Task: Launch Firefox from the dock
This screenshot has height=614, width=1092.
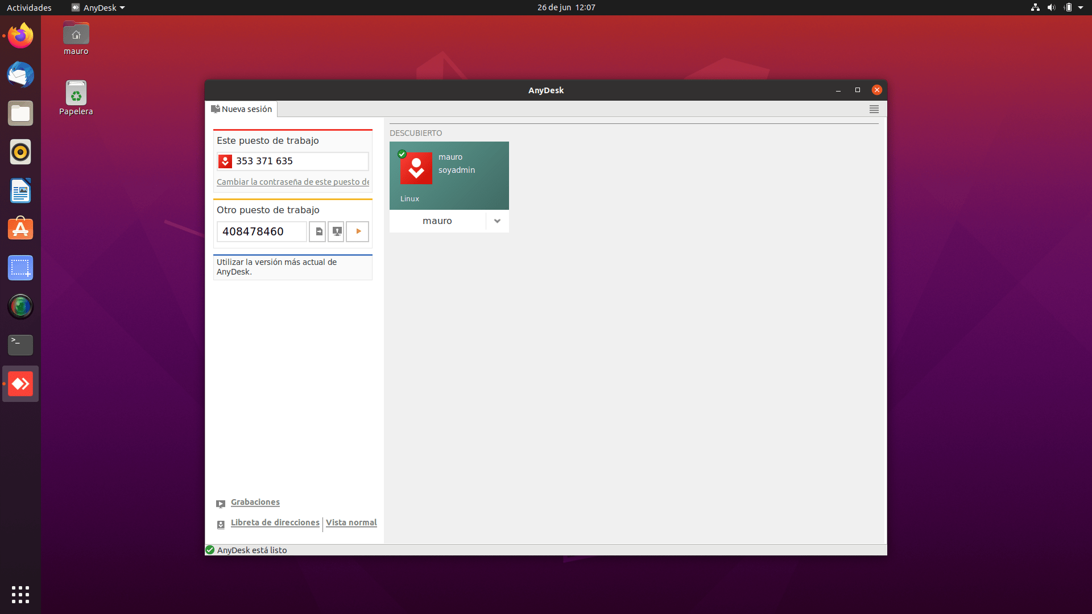Action: [x=20, y=35]
